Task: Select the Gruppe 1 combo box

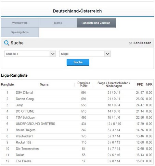Action: (x=30, y=54)
